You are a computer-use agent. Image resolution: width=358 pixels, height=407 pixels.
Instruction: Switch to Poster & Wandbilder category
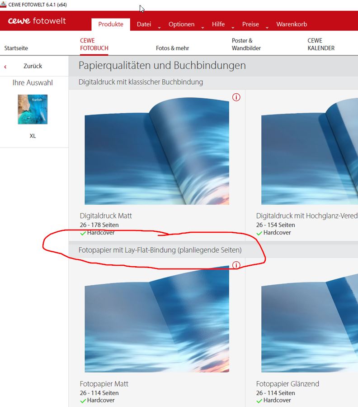click(246, 44)
